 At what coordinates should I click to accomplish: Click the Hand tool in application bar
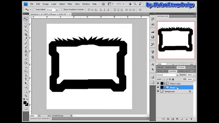click(x=130, y=4)
